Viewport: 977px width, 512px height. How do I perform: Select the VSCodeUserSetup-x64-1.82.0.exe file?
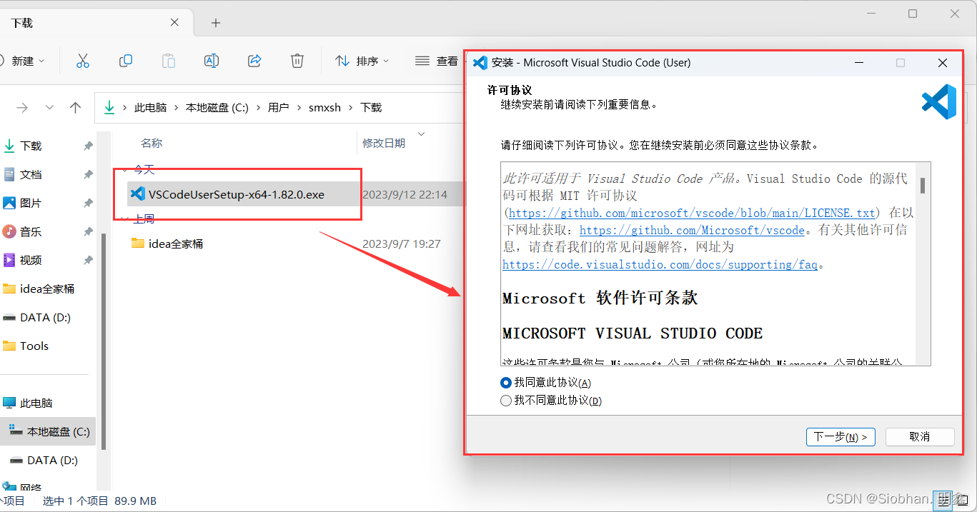[x=236, y=194]
